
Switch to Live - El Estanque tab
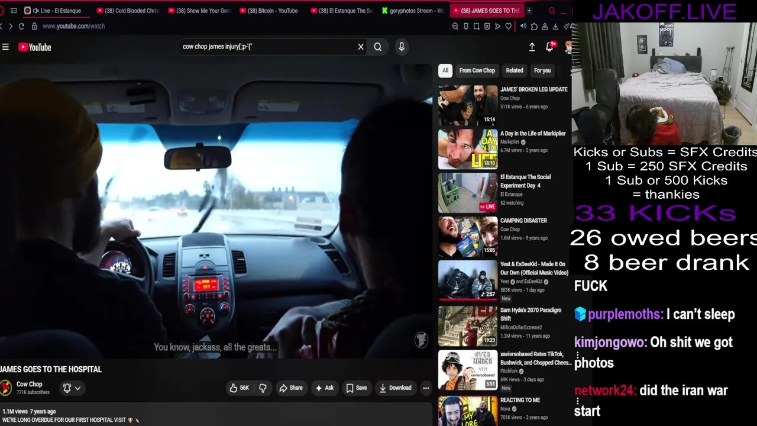[x=56, y=11]
